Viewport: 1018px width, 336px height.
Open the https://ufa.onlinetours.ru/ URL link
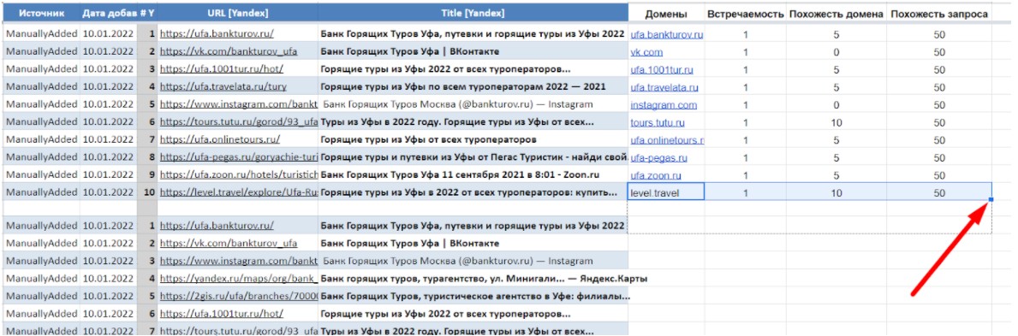219,139
